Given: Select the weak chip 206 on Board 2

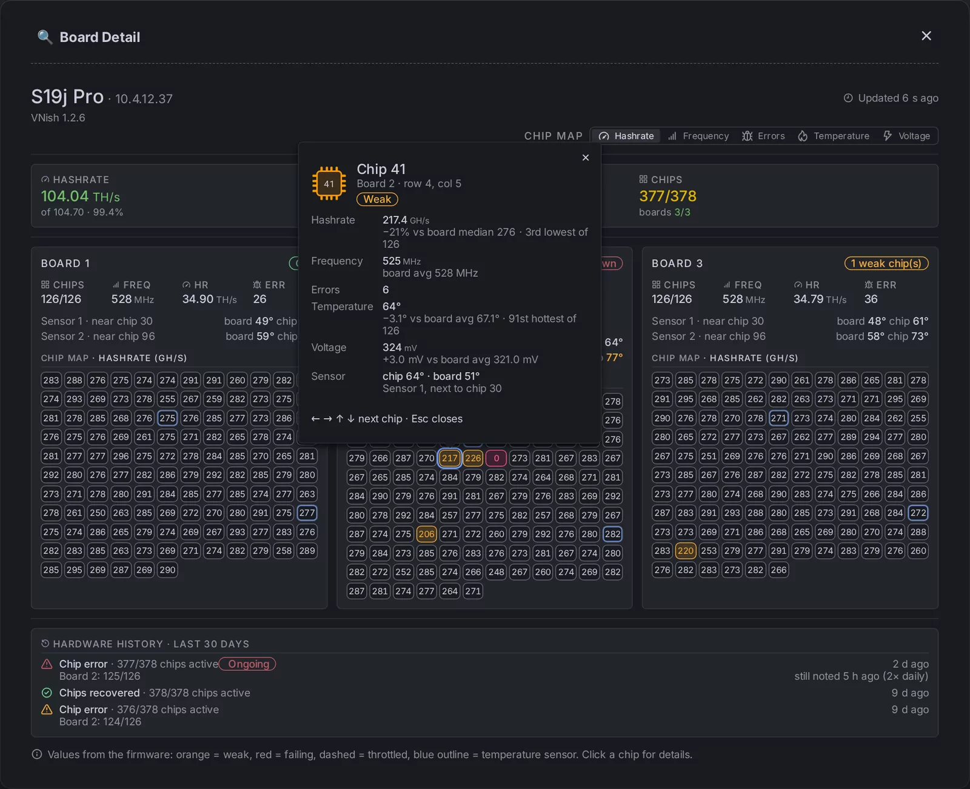Looking at the screenshot, I should click(426, 534).
